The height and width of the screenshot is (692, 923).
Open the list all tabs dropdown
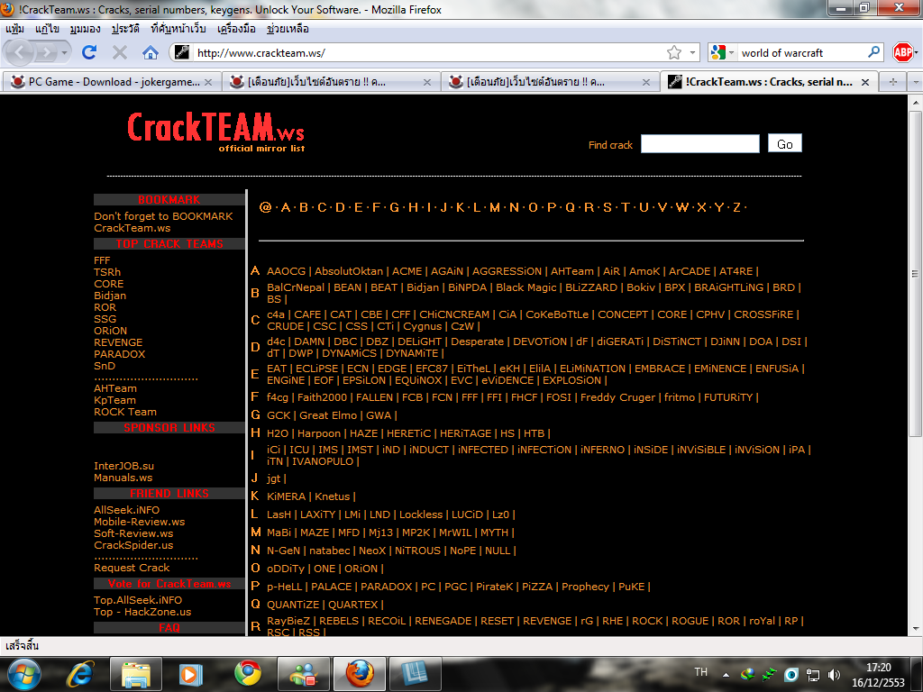click(x=916, y=82)
